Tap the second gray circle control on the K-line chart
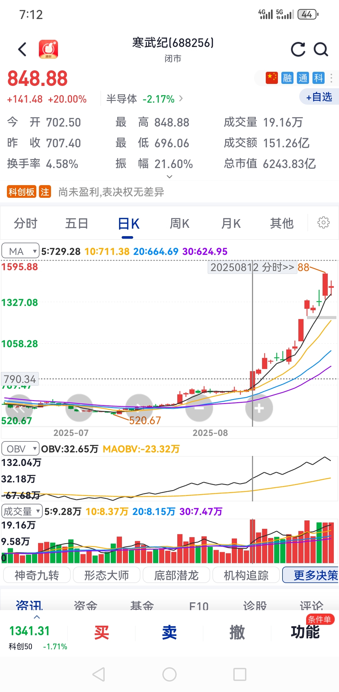Viewport: 339px width, 692px height. [79, 408]
